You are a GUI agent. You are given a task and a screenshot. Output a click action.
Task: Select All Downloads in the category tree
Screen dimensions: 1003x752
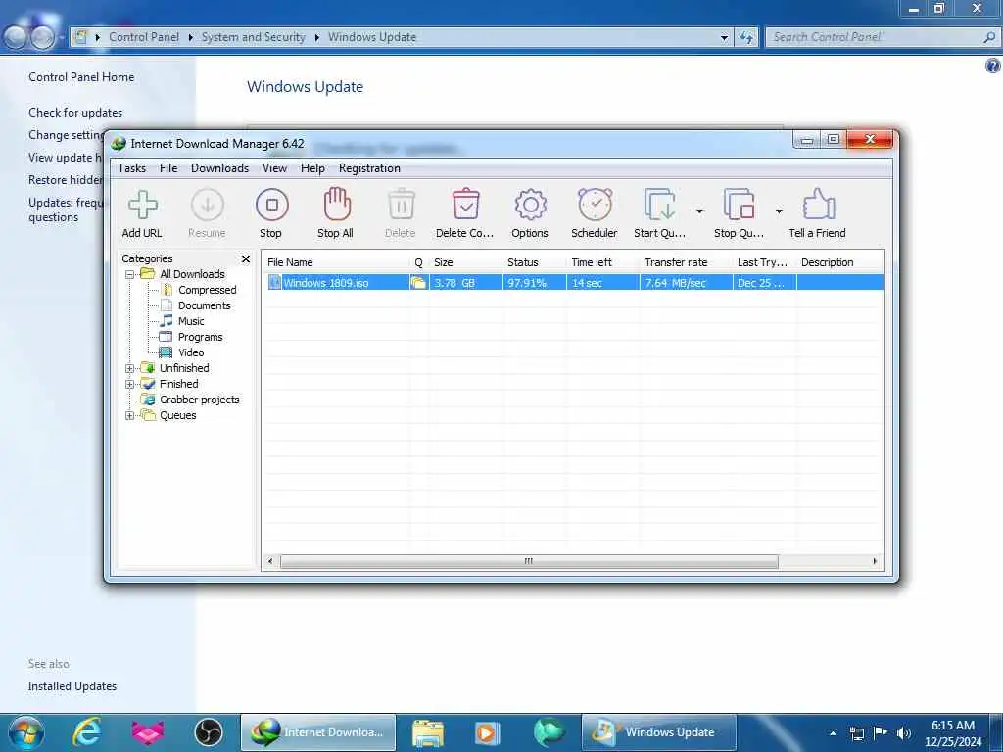[x=192, y=274]
